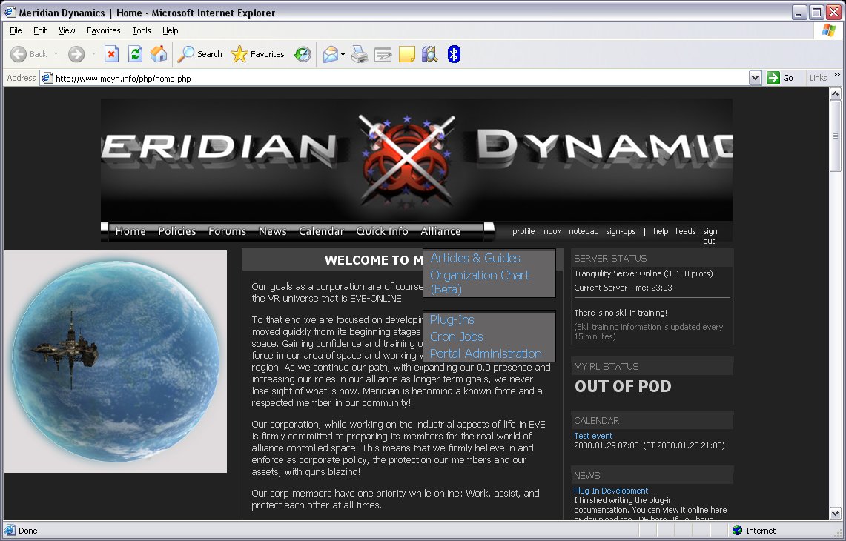846x541 pixels.
Task: Click the Bluetooth toolbar icon
Action: coord(454,54)
